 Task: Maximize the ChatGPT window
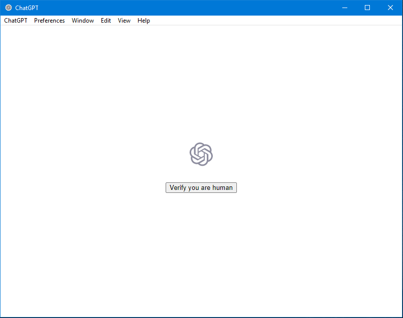click(x=367, y=8)
